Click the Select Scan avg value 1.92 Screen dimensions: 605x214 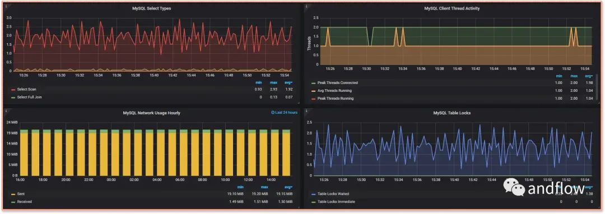click(288, 90)
